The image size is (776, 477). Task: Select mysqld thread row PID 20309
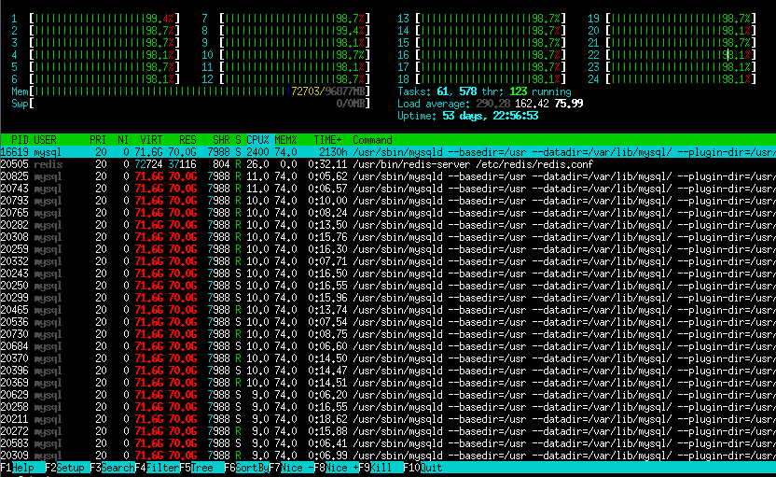pos(388,456)
